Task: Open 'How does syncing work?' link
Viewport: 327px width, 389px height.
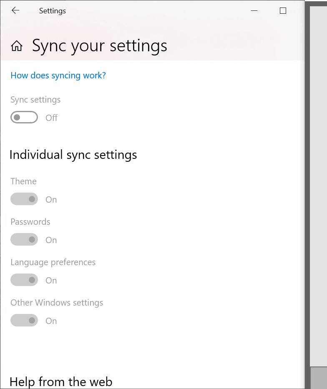Action: point(58,75)
